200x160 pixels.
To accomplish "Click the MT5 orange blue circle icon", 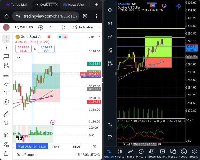I will click(164, 6).
